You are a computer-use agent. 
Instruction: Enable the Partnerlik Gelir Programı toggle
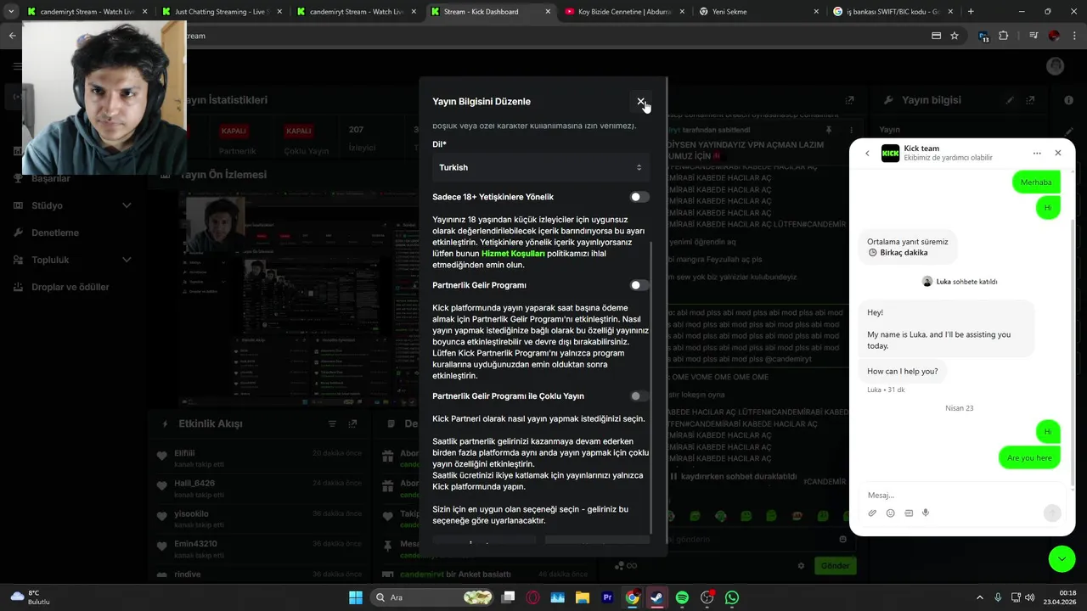point(639,285)
